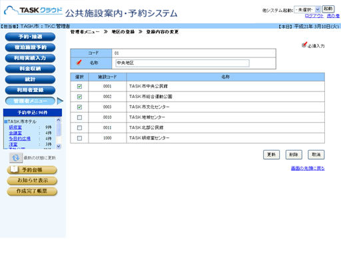
Task: Click the TASK市ホテル list heading
Action: (22, 122)
